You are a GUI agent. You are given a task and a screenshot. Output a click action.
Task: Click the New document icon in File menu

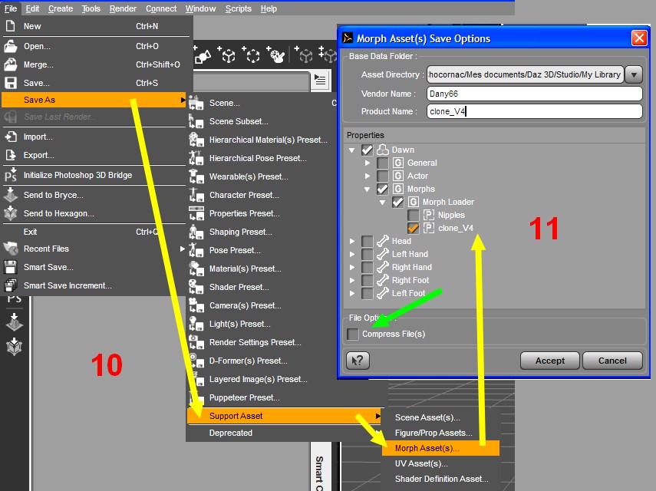[11, 26]
